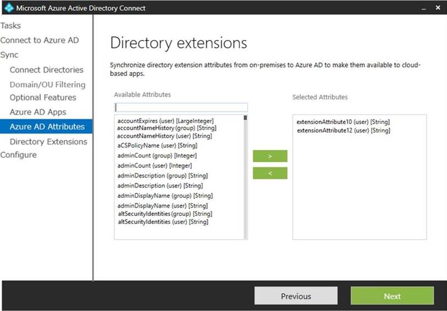Click the Azure AD Connect logo icon
This screenshot has height=311, width=447.
coord(8,8)
